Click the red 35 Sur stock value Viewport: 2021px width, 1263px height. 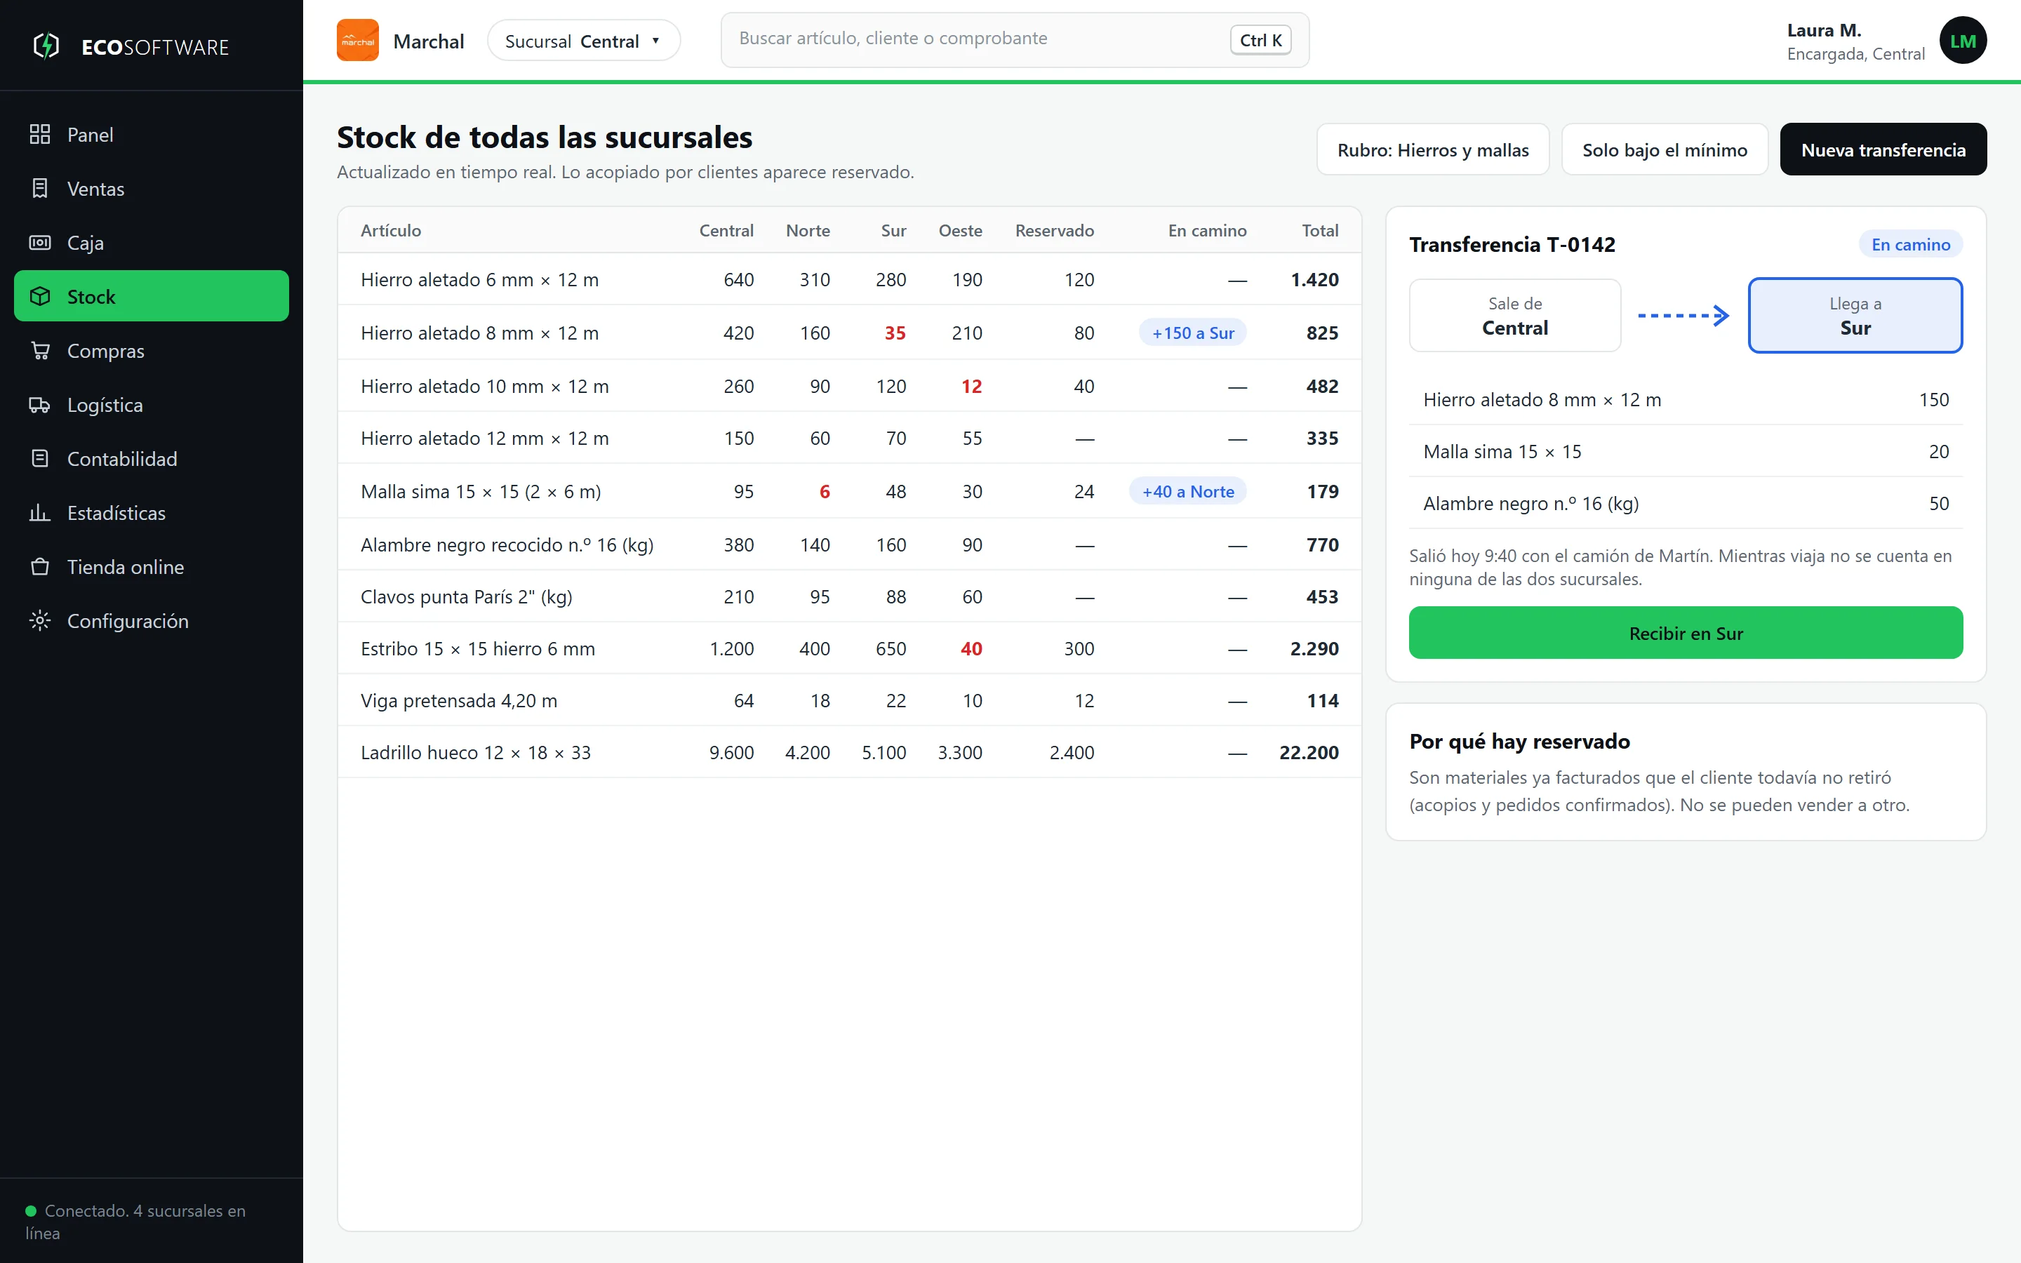(x=895, y=333)
